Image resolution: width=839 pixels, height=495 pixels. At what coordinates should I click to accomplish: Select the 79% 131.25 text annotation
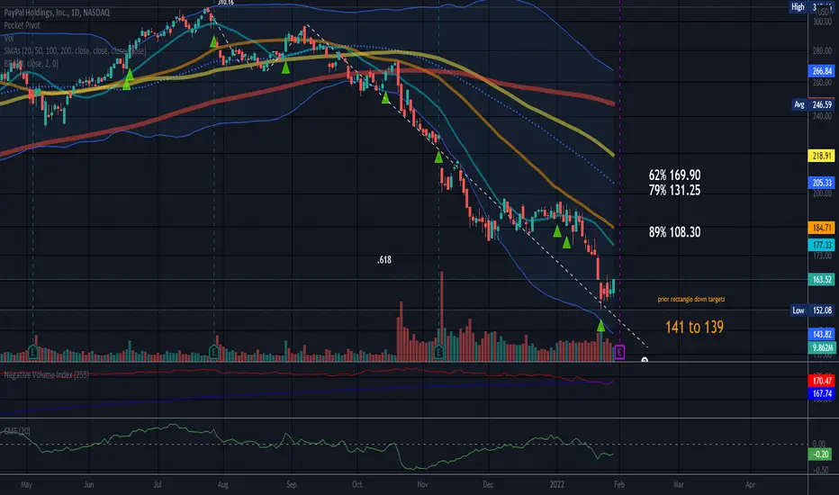(674, 190)
